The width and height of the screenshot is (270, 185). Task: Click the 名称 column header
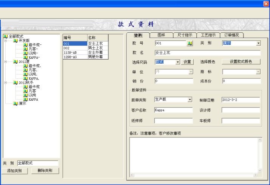(x=98, y=38)
